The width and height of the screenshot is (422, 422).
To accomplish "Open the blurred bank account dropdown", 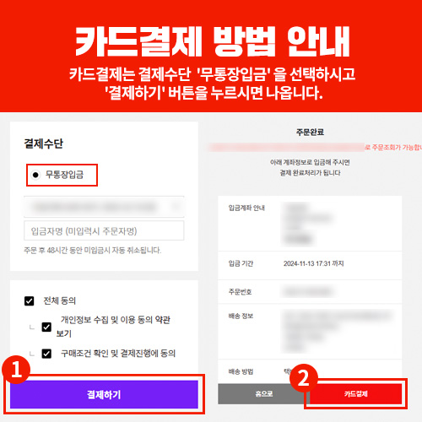I will click(x=104, y=207).
